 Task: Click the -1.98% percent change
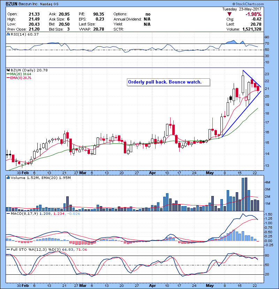[253, 14]
